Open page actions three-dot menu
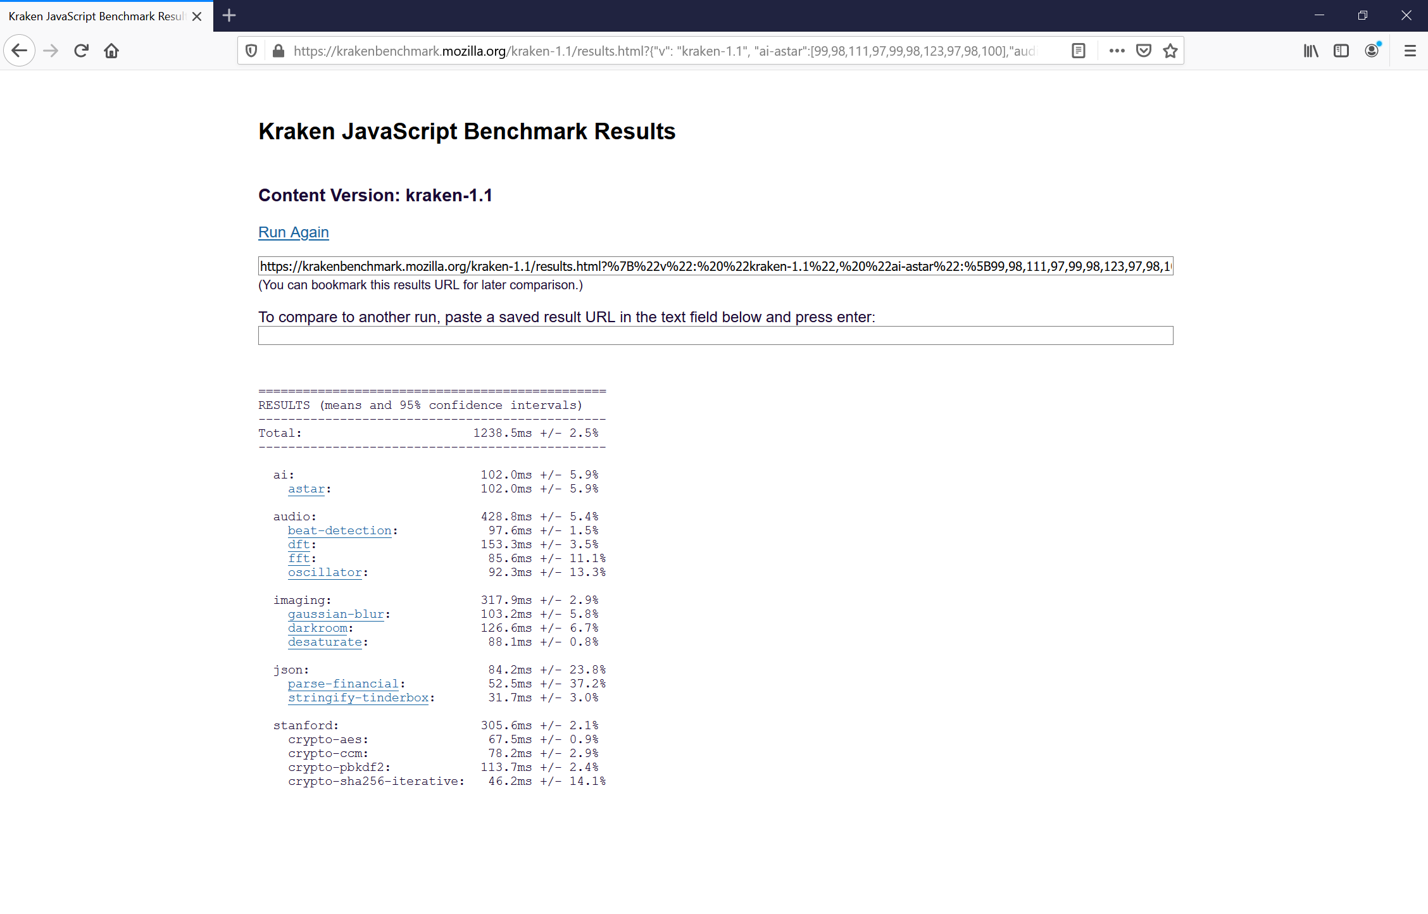This screenshot has height=914, width=1428. (x=1117, y=51)
